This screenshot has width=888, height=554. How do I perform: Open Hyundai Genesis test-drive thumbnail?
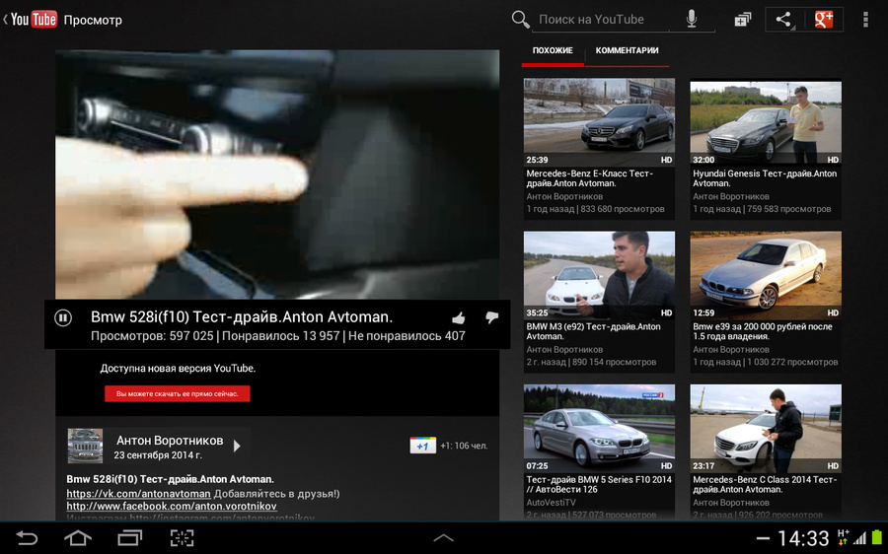point(766,121)
